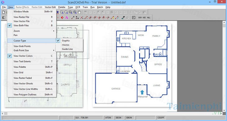Click the line tool with blue 'P'
Viewport: 227px width, 121px height.
[x=117, y=18]
